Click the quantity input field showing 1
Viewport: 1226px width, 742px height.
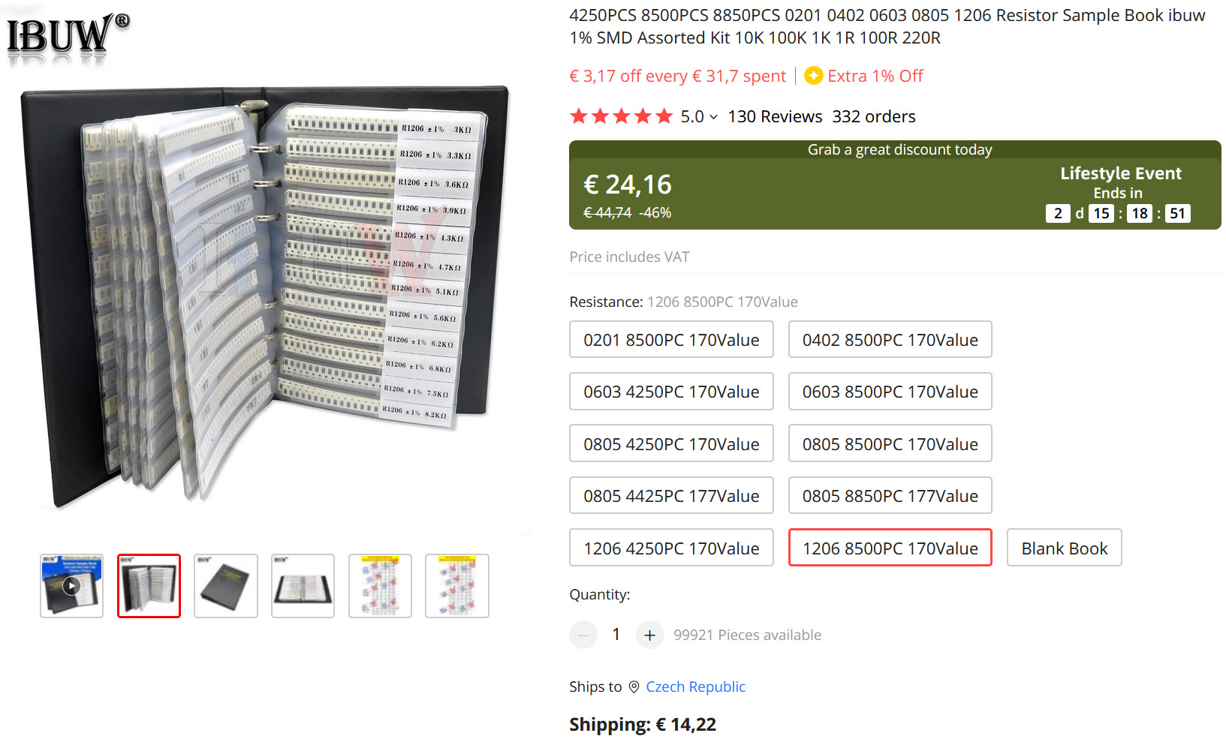(616, 635)
